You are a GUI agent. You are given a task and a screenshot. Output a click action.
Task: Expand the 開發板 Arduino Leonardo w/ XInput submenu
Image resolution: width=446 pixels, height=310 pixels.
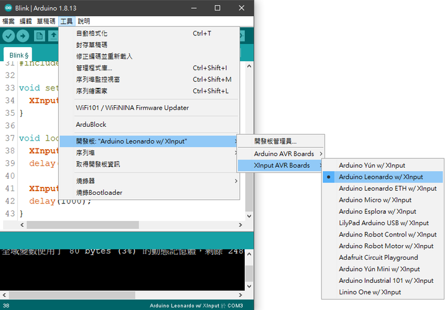tap(149, 141)
